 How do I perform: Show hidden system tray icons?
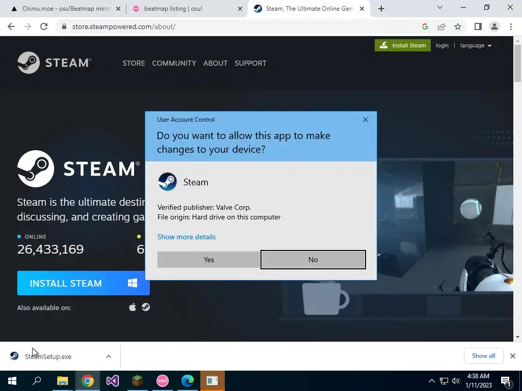[x=431, y=381]
